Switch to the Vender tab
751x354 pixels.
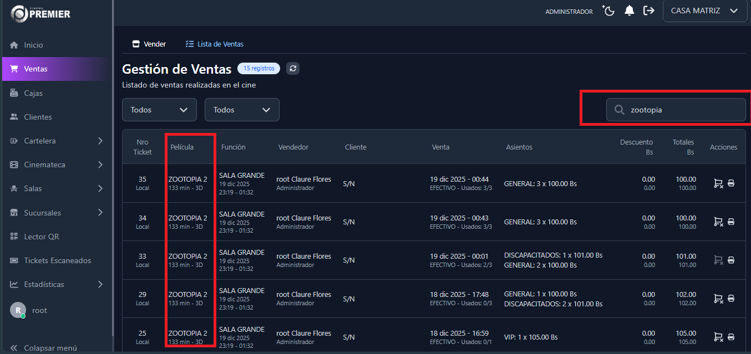(x=149, y=44)
